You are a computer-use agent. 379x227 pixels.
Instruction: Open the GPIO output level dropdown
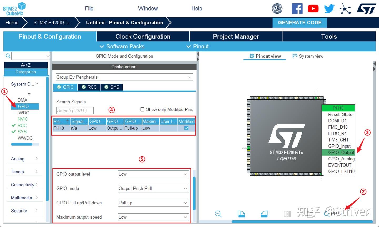pyautogui.click(x=153, y=174)
